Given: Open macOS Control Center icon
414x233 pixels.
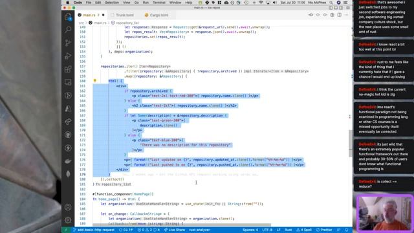Looking at the screenshot, I should pos(345,3).
